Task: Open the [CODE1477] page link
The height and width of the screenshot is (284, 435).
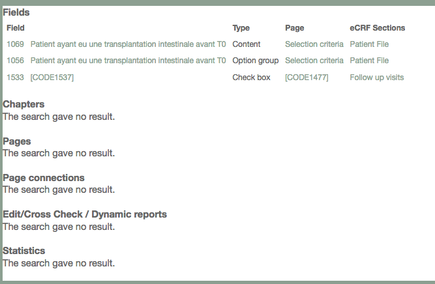Action: [x=307, y=78]
